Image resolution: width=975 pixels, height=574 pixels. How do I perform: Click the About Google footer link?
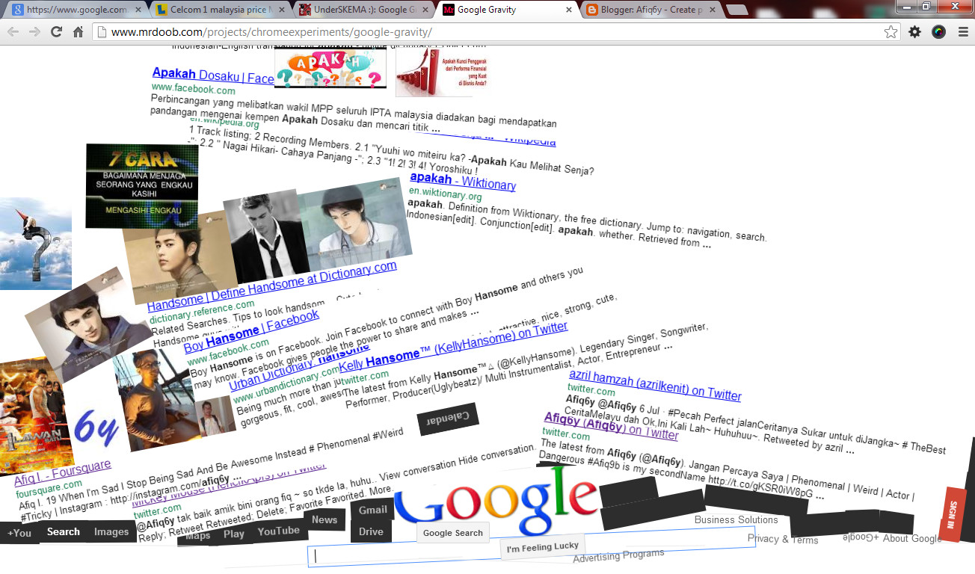point(912,538)
